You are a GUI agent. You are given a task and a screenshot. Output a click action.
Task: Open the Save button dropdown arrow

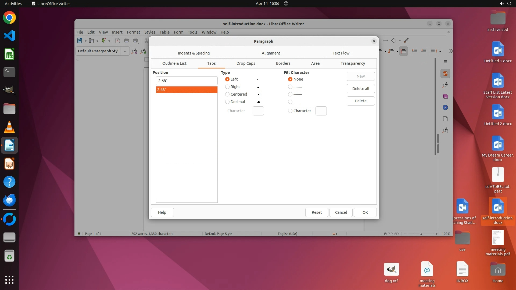pos(109,41)
